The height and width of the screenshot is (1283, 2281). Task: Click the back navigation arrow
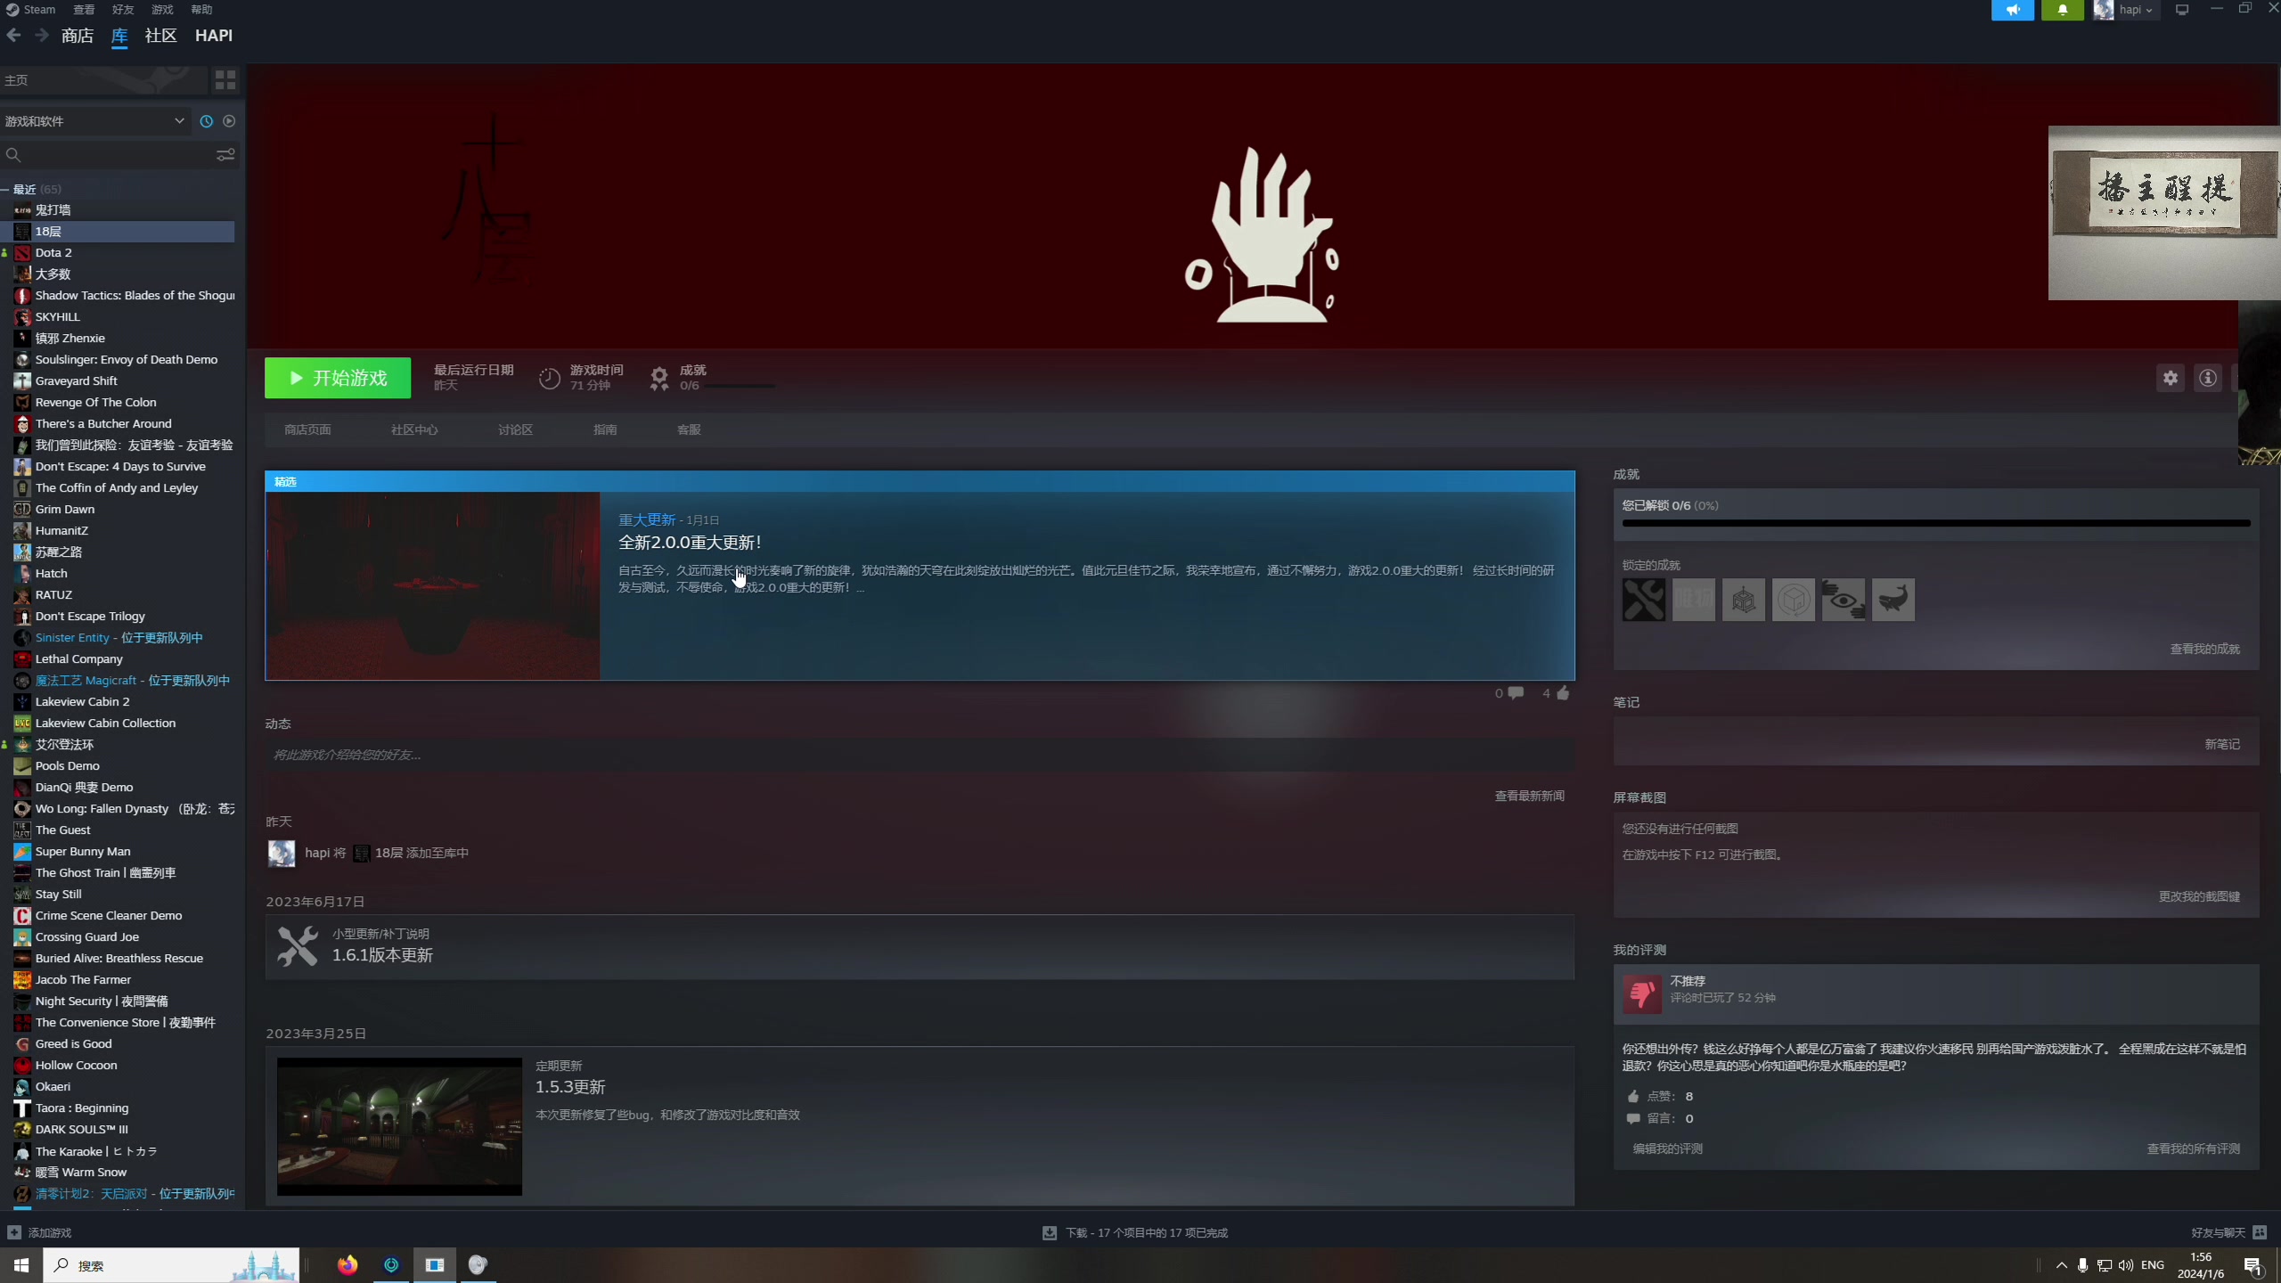13,36
